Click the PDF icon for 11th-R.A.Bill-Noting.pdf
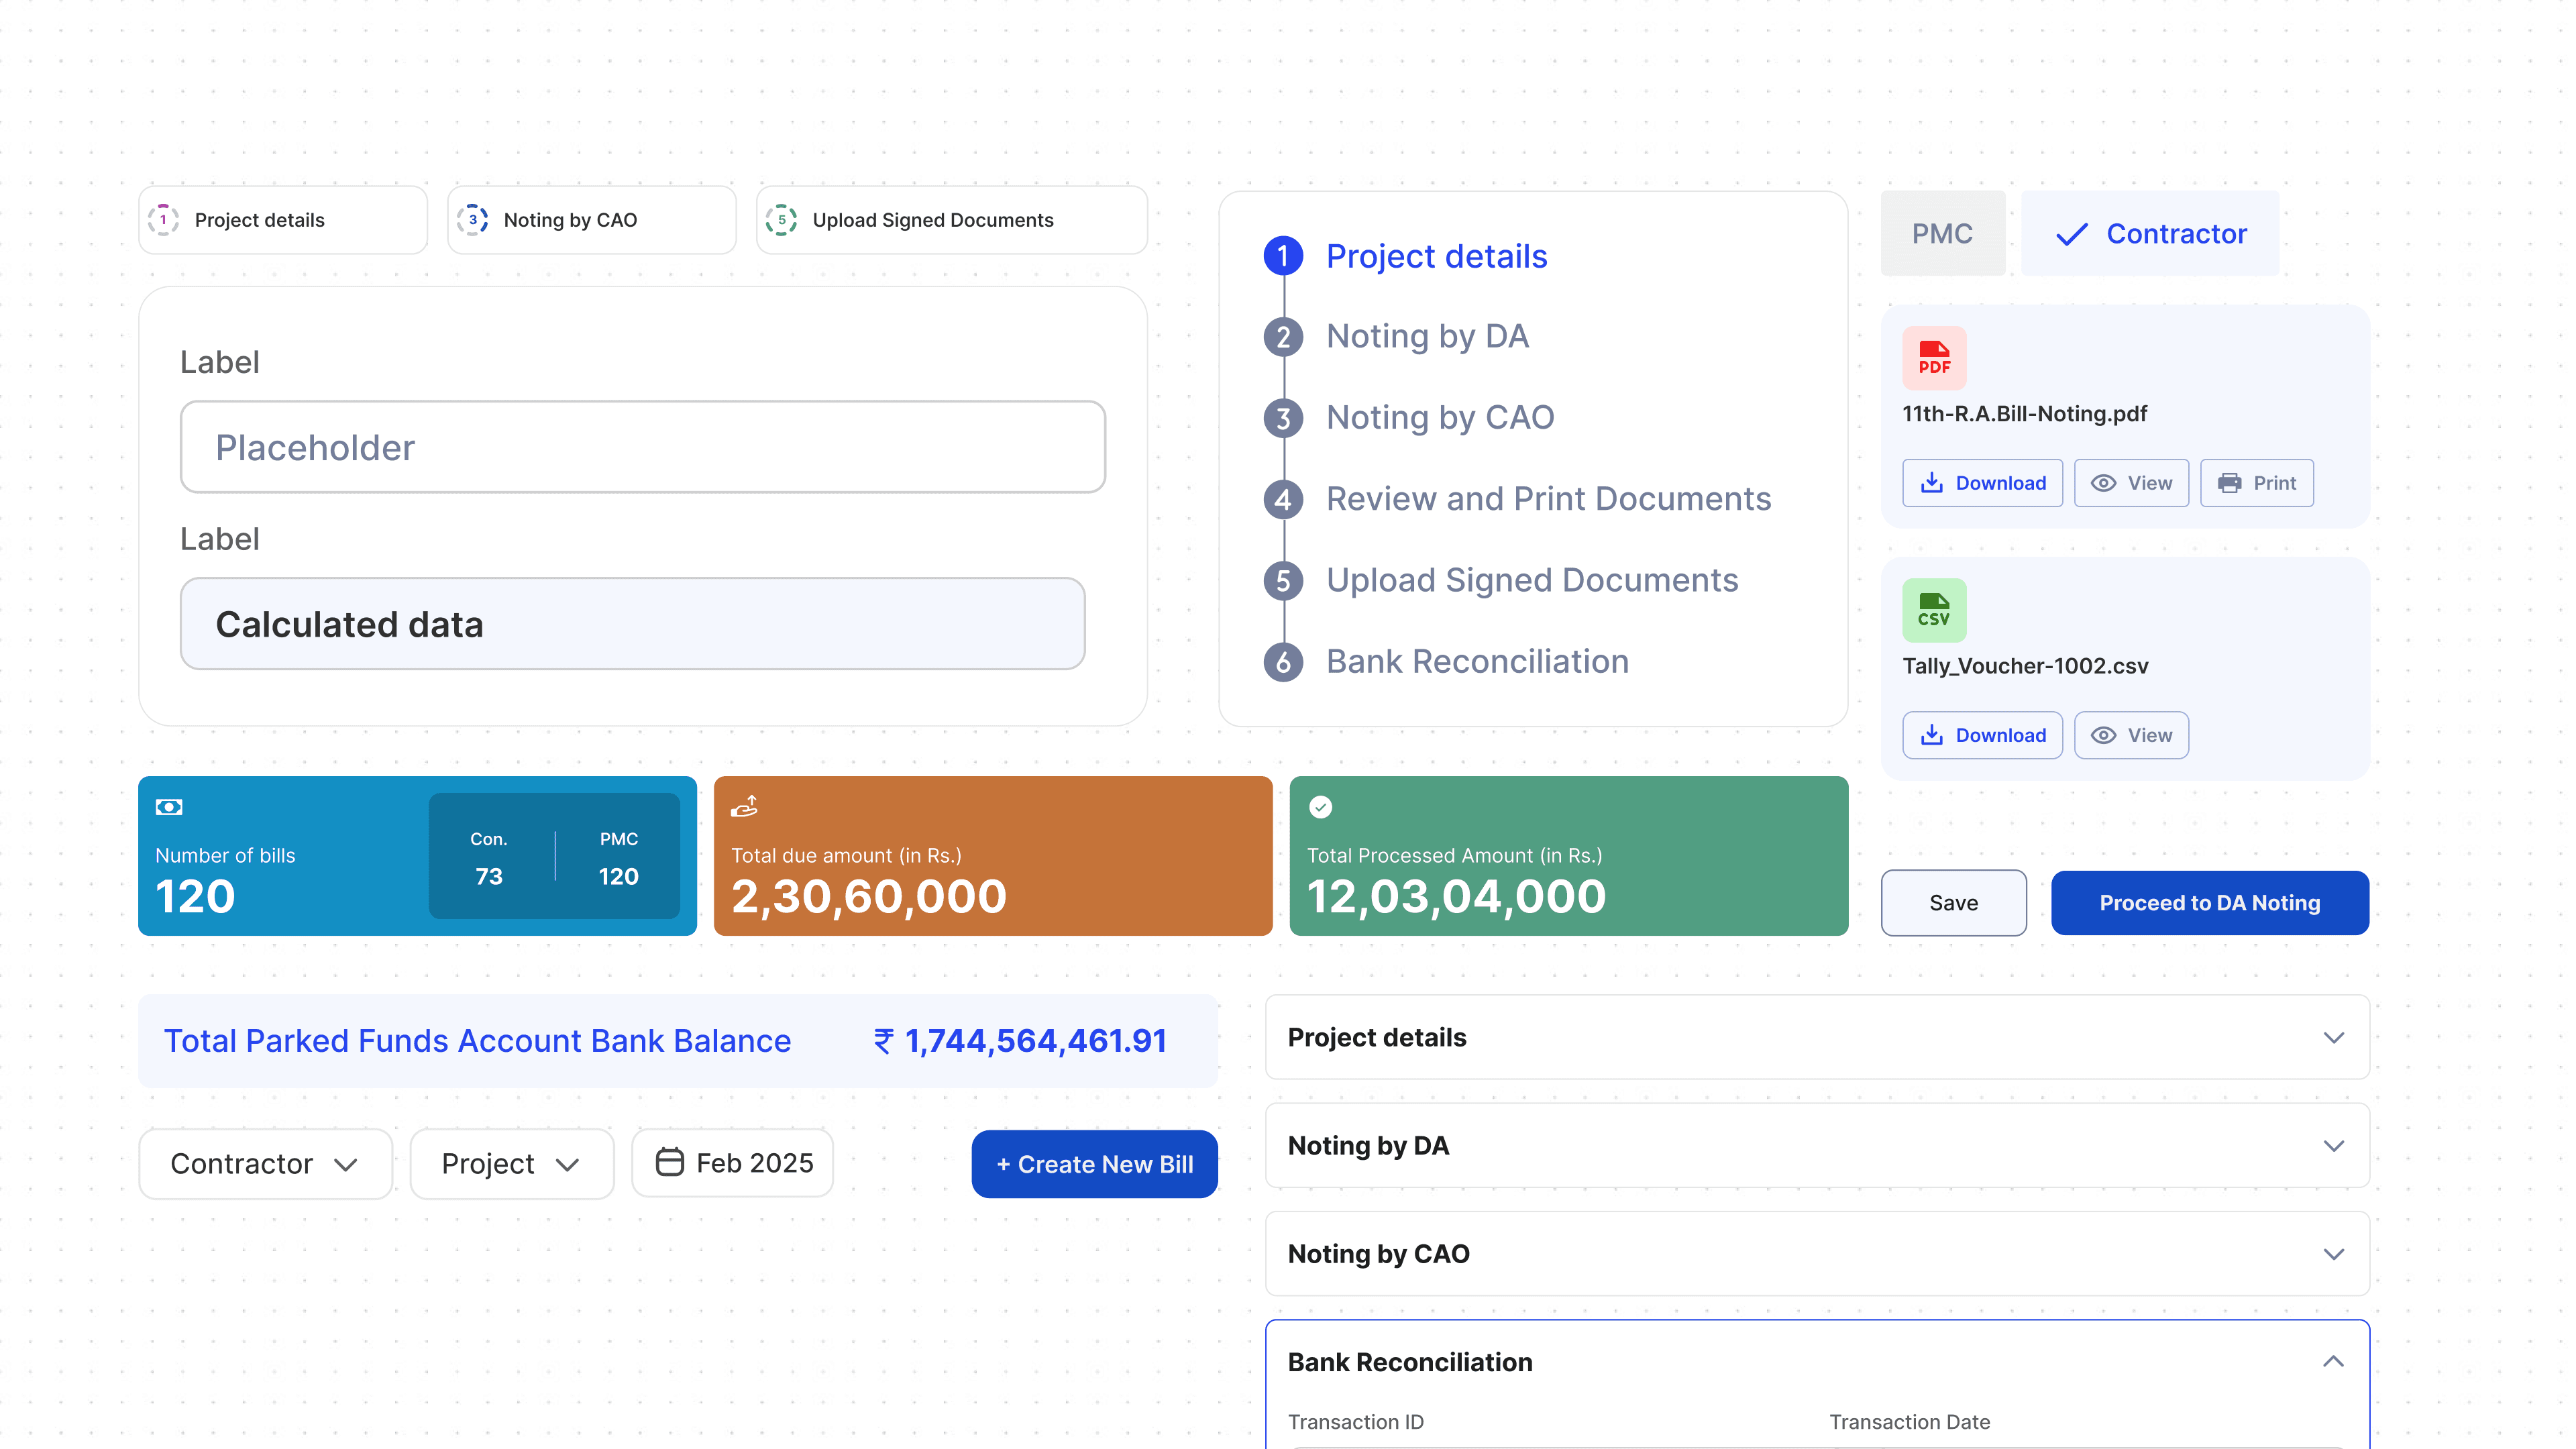Screen dimensions: 2576x1449 pos(1934,358)
